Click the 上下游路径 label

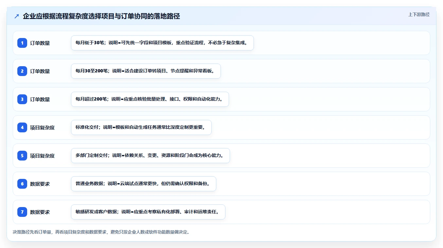click(x=419, y=14)
